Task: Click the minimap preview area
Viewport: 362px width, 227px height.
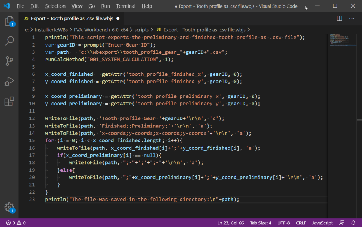Action: pos(342,40)
